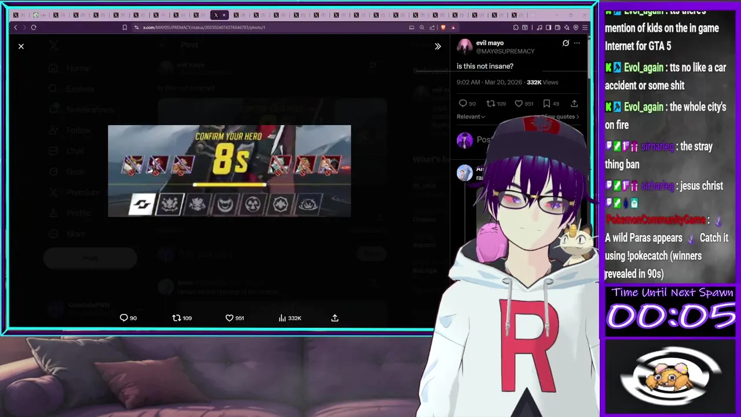741x417 pixels.
Task: Click the share page icon in the address bar
Action: click(x=432, y=27)
